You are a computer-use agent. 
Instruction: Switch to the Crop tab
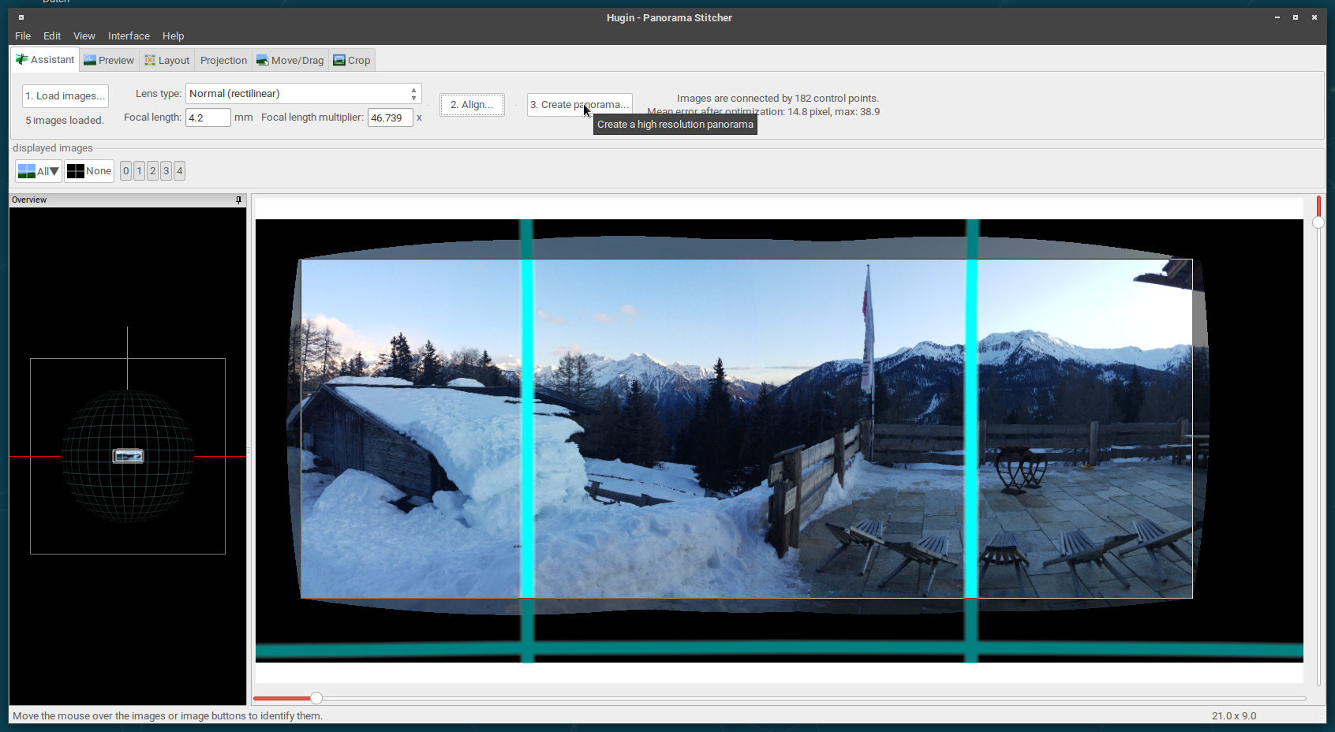coord(352,60)
